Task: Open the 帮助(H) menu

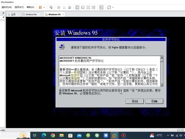Action: click(30, 7)
